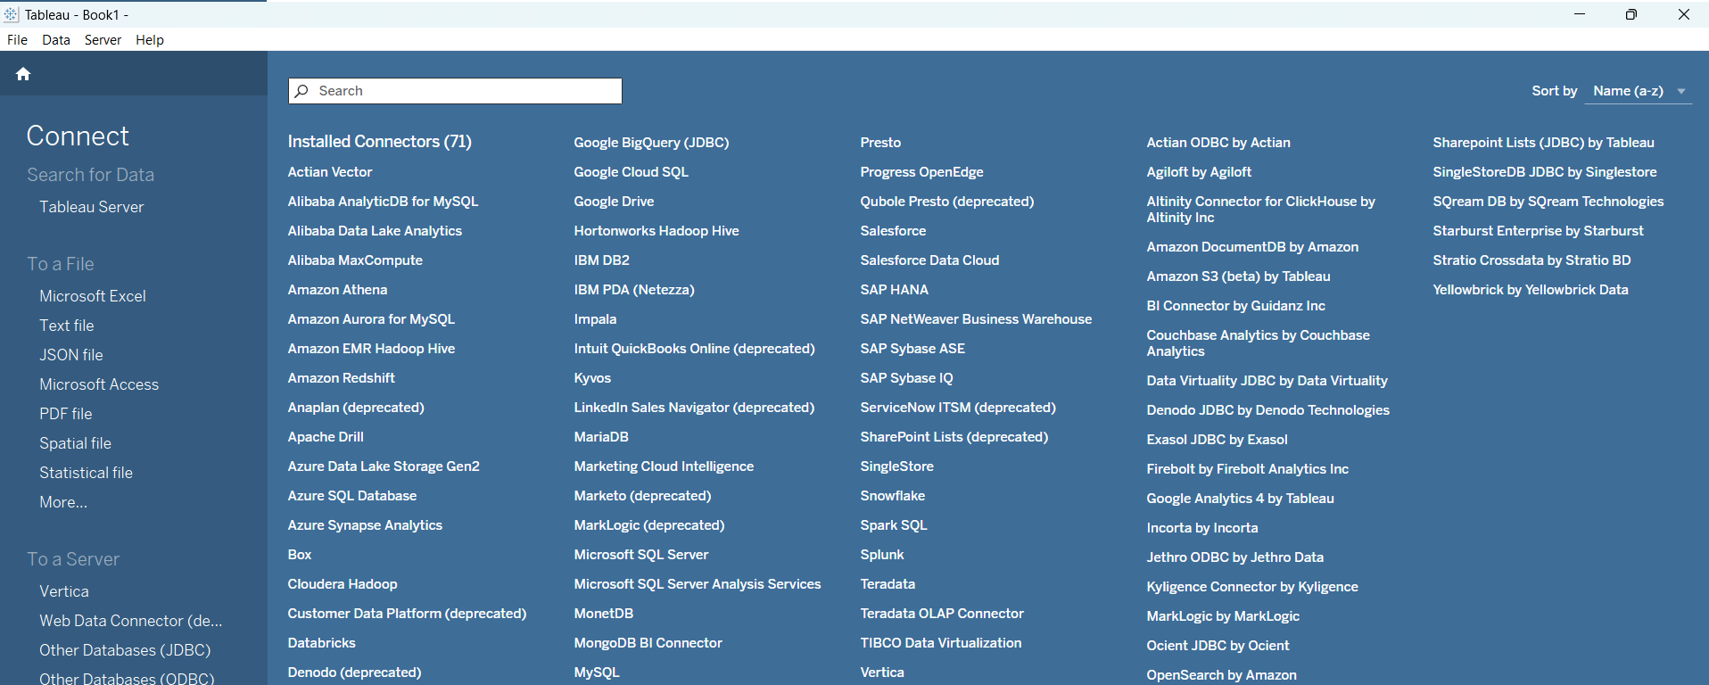Select the Salesforce connector
The image size is (1709, 685).
894,231
